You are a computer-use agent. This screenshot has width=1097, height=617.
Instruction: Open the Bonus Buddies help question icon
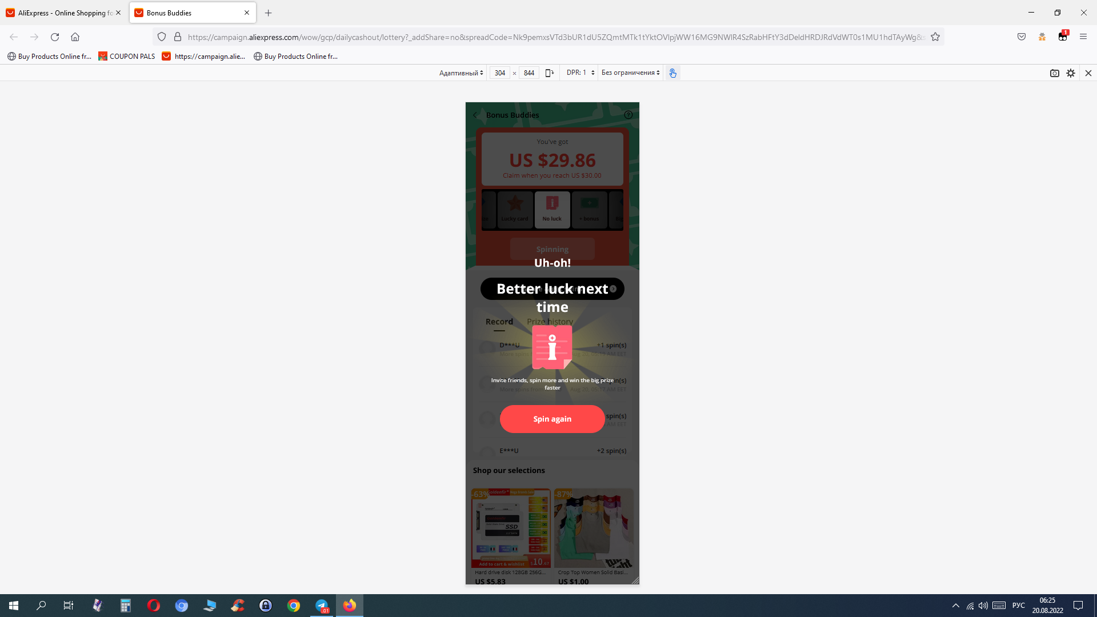pyautogui.click(x=628, y=115)
